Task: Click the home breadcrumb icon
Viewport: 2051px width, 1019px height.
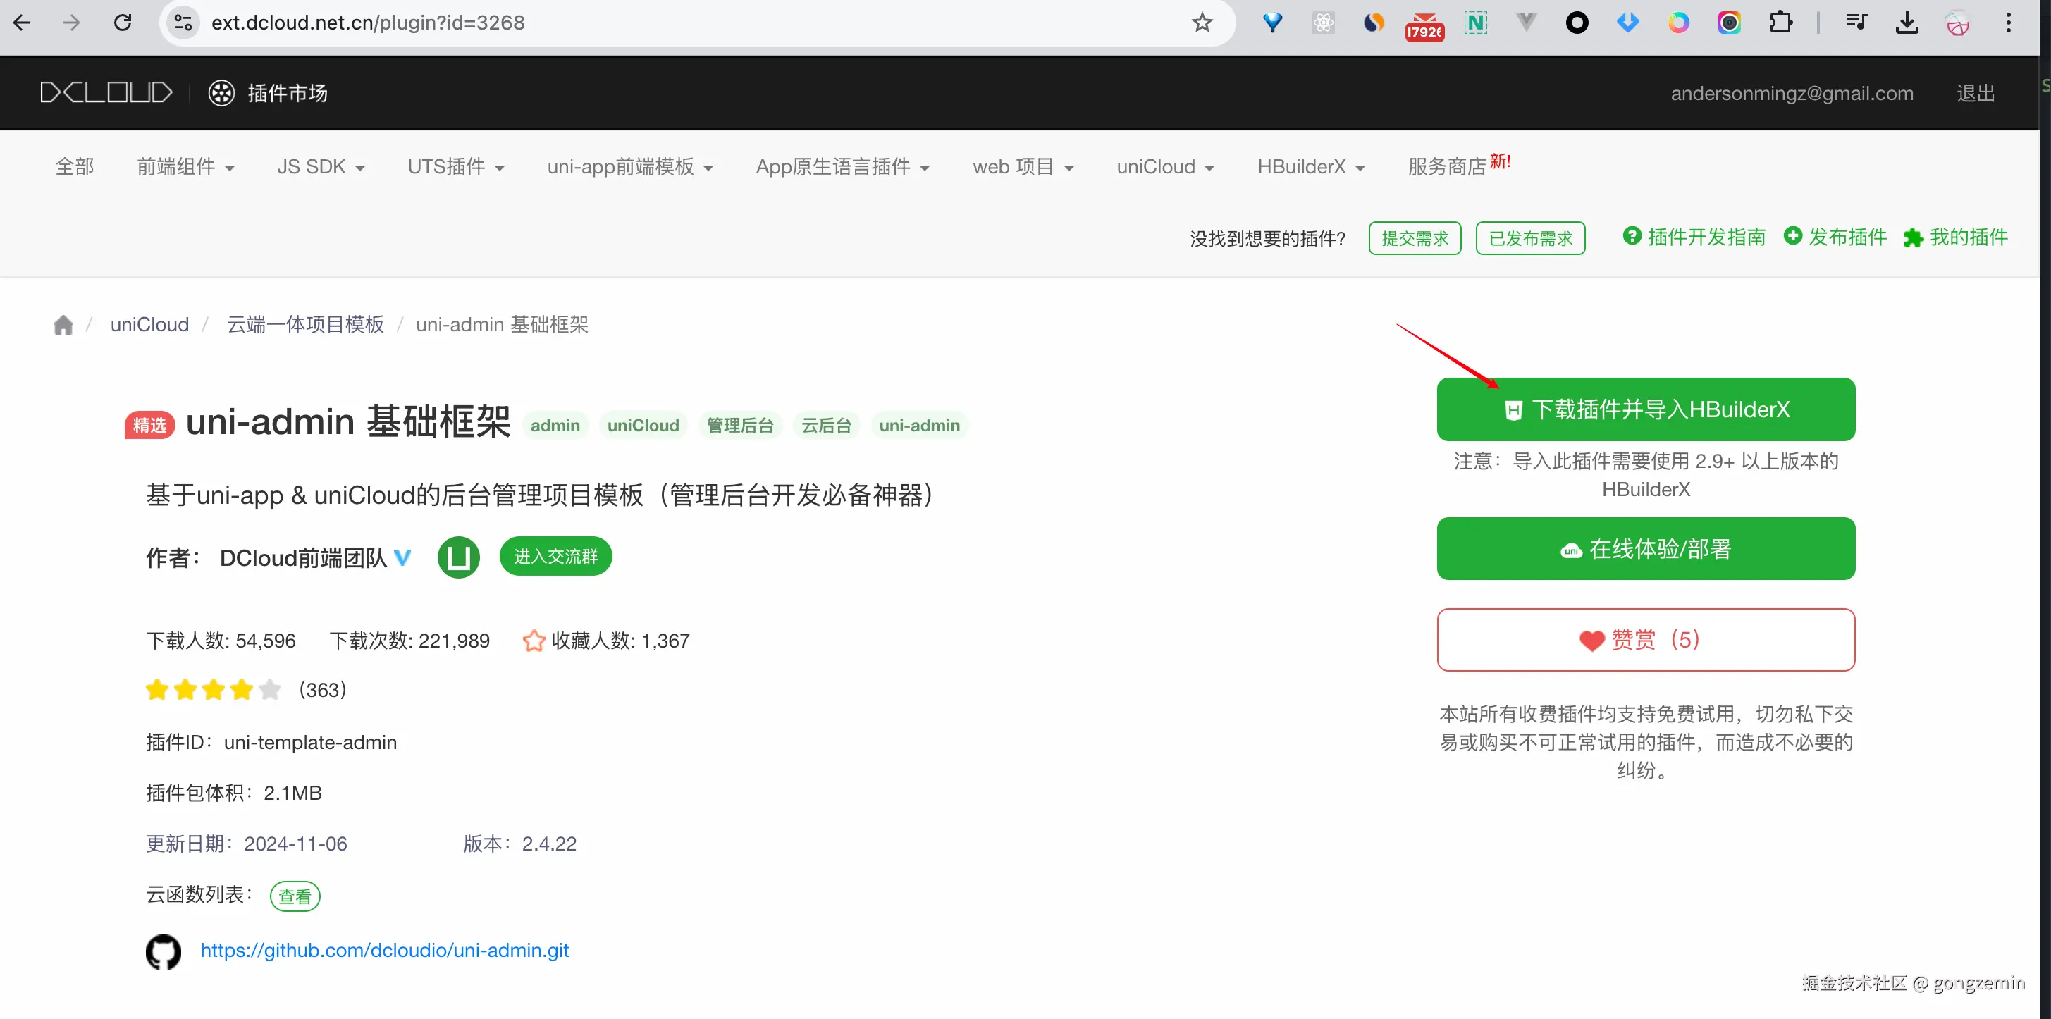Action: [63, 325]
